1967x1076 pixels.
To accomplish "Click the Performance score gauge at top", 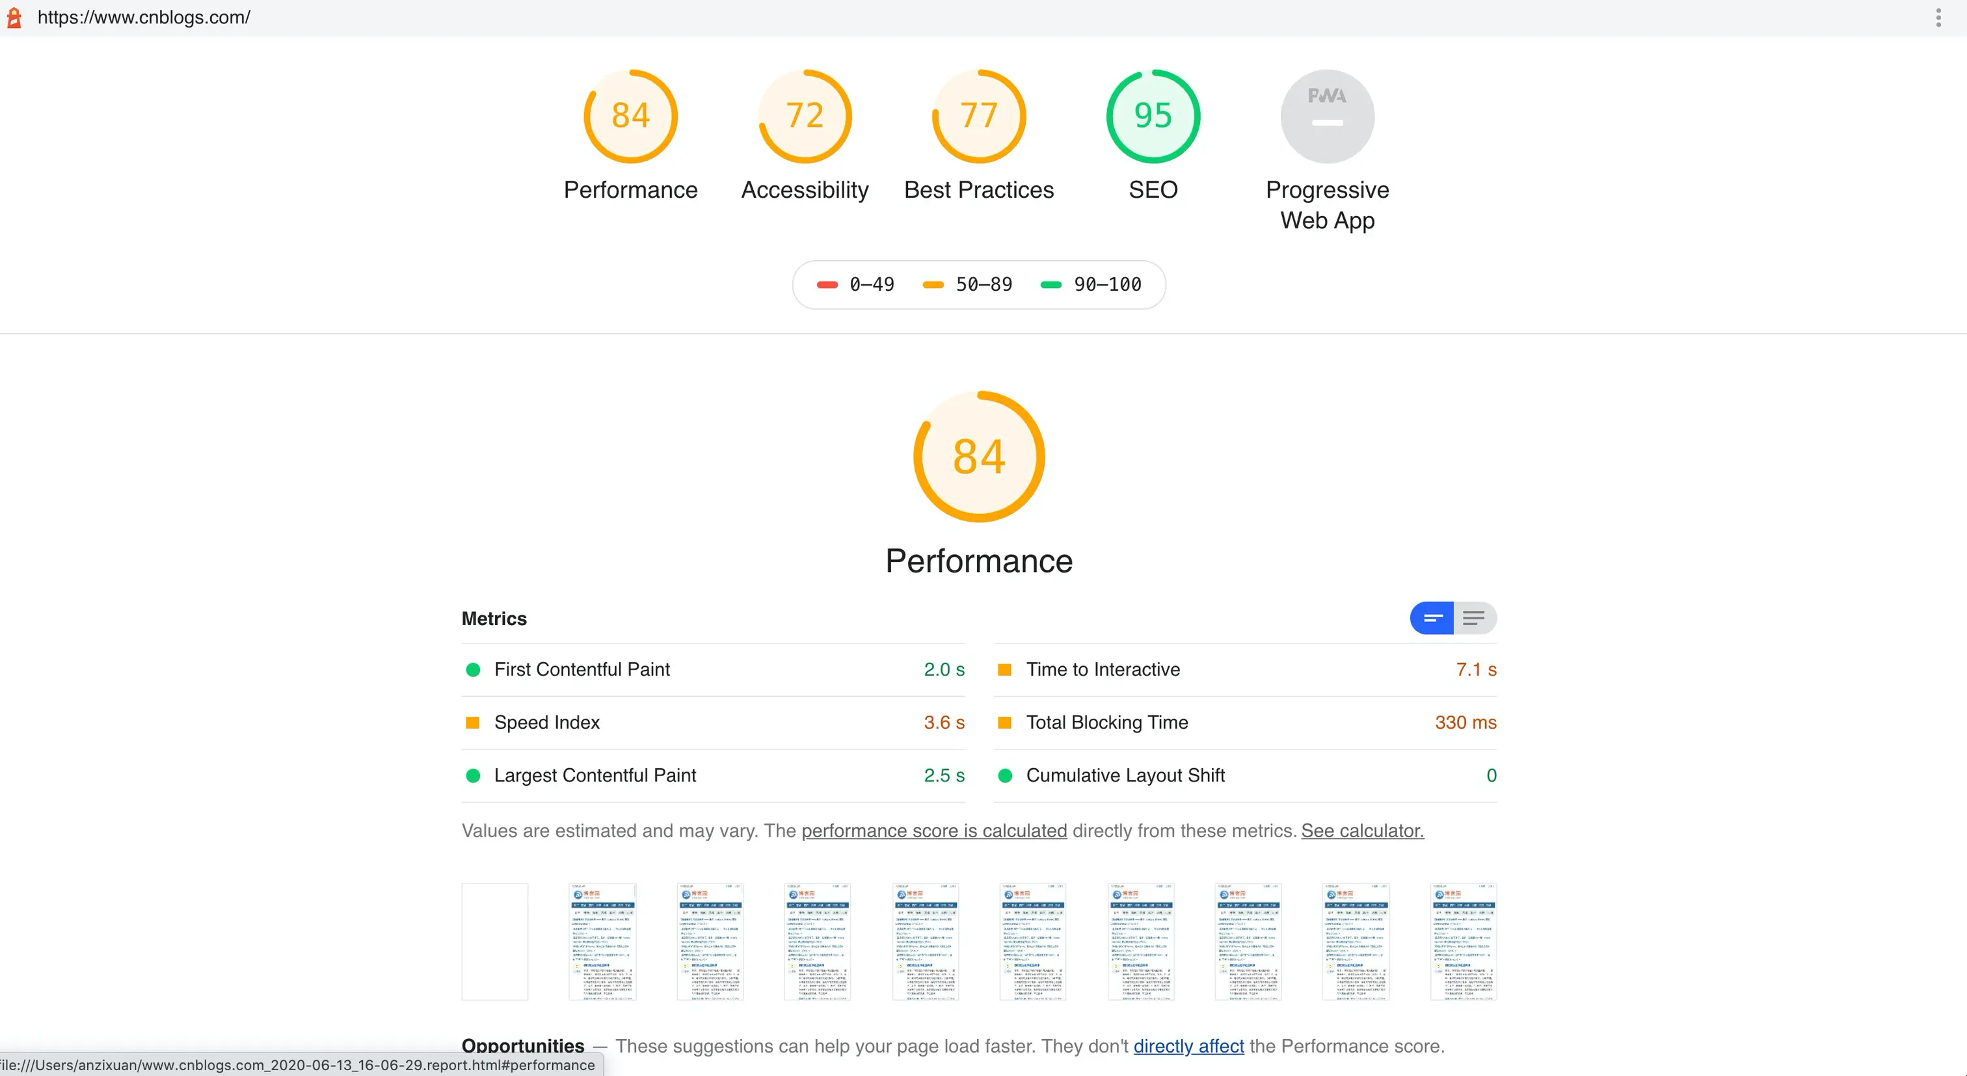I will 630,117.
